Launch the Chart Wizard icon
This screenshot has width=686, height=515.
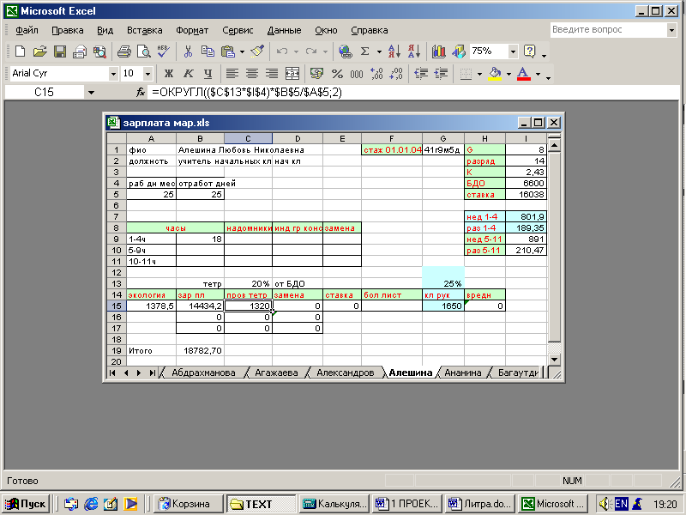coord(439,51)
